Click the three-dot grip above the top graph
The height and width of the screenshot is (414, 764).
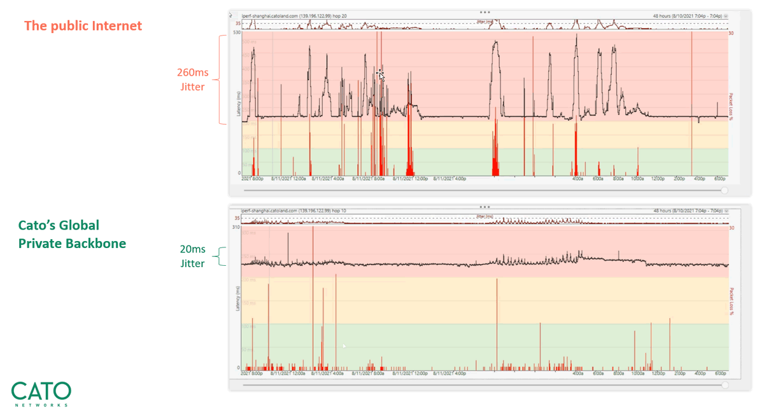tap(485, 11)
